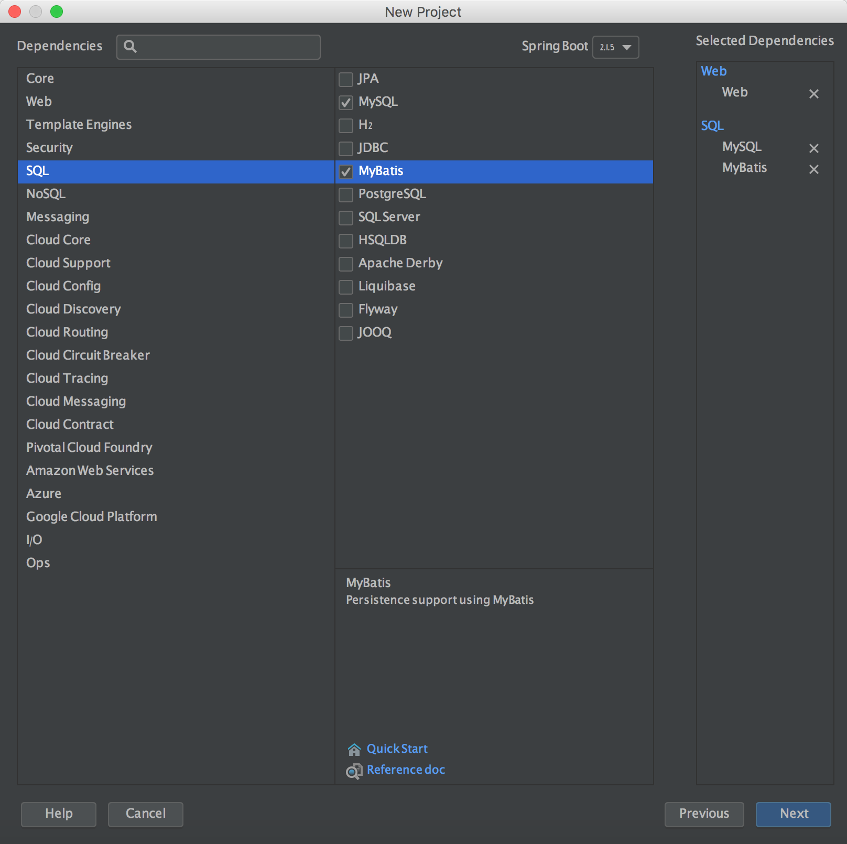The image size is (847, 844).
Task: Remove MySQL from Selected Dependencies
Action: [x=814, y=148]
